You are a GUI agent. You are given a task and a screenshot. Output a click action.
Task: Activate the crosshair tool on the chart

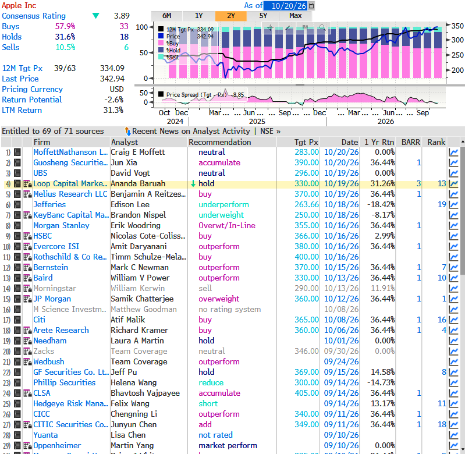tap(270, 28)
